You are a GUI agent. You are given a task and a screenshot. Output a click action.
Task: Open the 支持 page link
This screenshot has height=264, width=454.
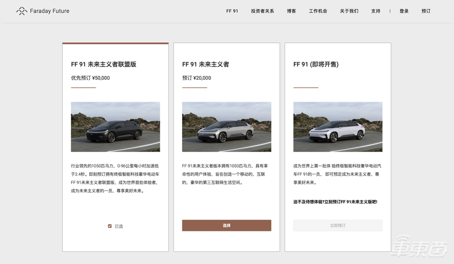click(x=375, y=11)
